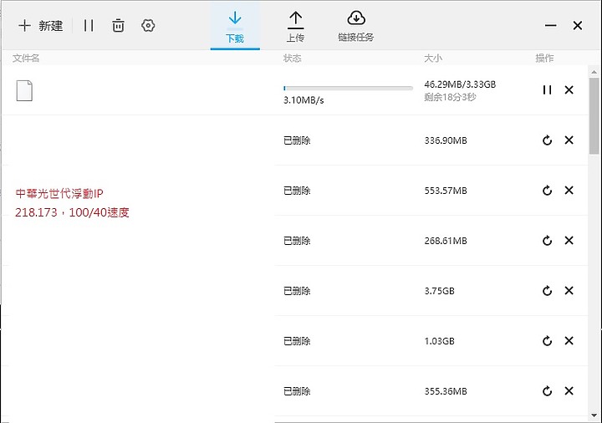Click the vertical scrollbar thumb

[x=594, y=116]
